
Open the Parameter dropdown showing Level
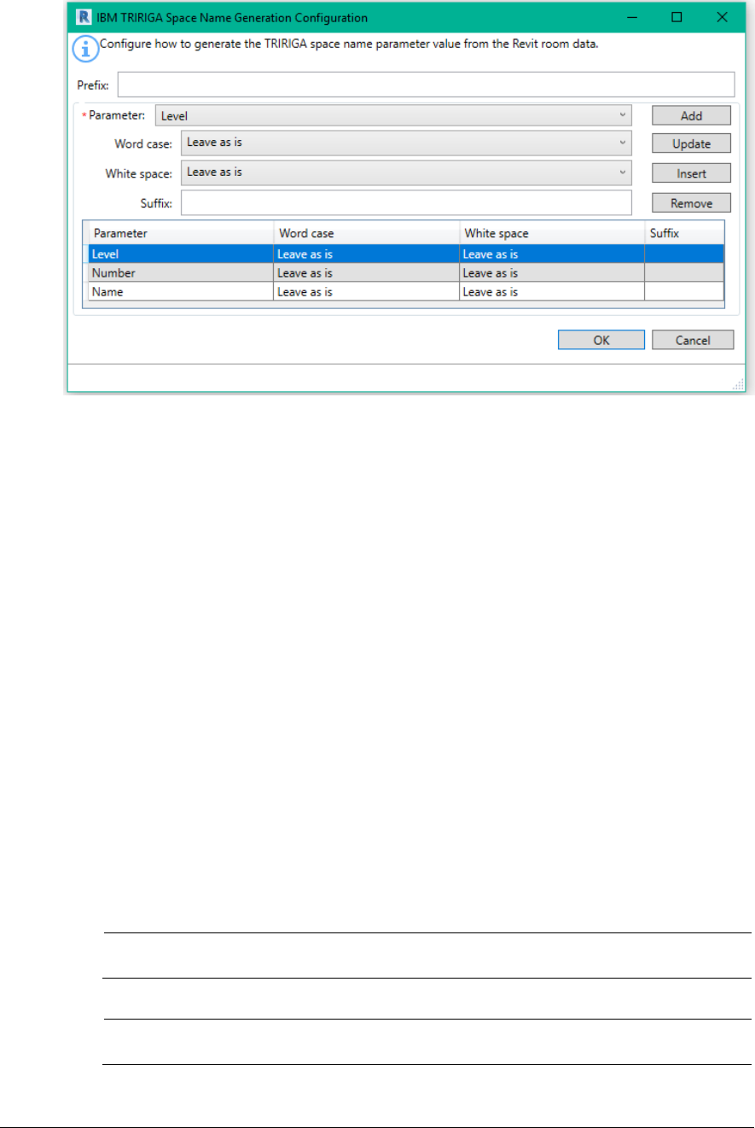coord(393,115)
